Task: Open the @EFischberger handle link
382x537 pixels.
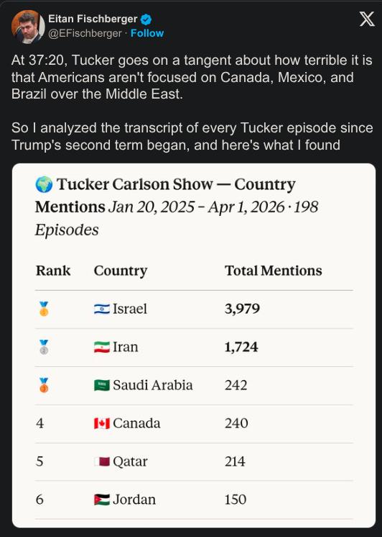Action: [85, 33]
